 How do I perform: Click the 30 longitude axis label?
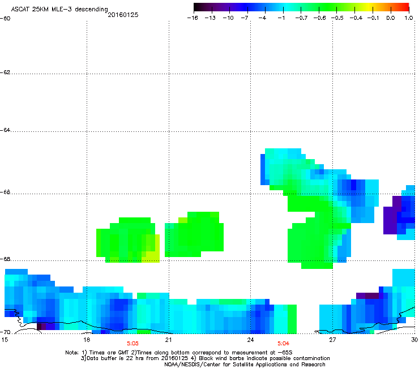414,340
